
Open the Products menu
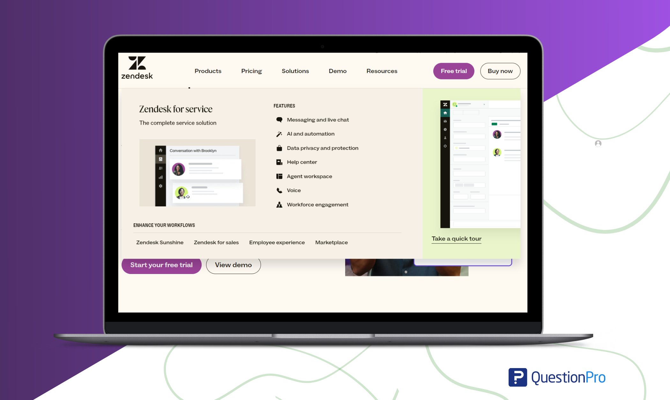click(x=208, y=70)
